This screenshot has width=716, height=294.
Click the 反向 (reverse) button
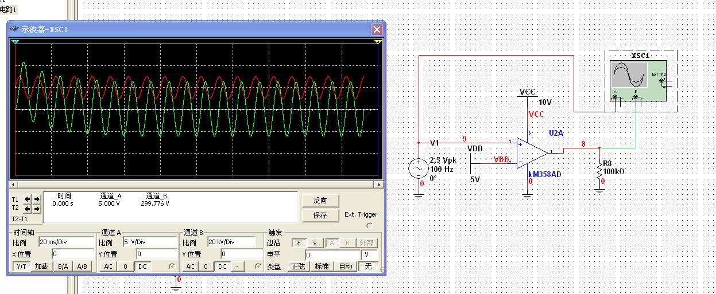coord(320,200)
